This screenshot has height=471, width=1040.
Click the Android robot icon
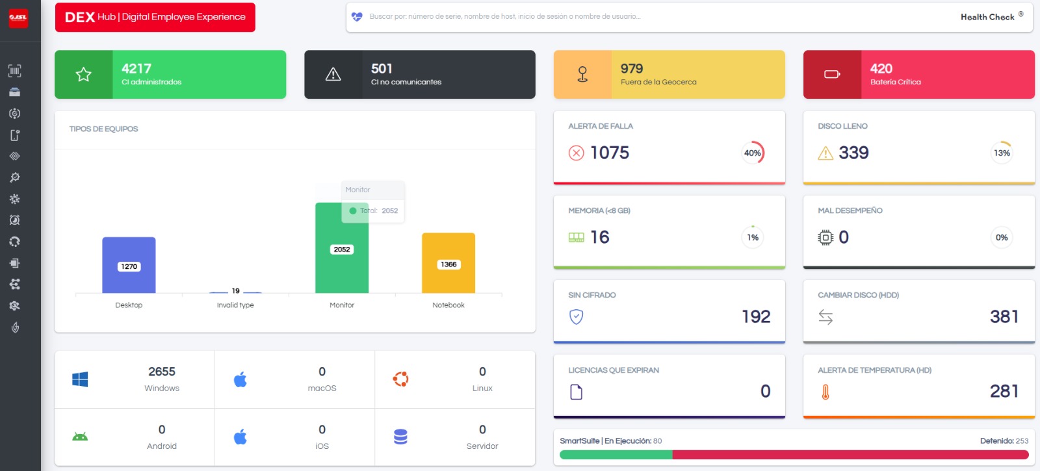coord(80,437)
